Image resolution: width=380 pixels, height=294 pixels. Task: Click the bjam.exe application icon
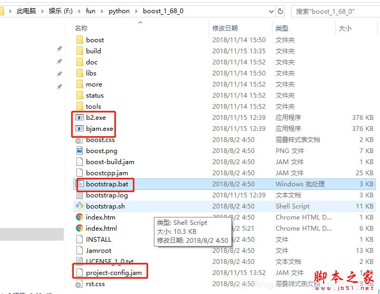pyautogui.click(x=80, y=128)
